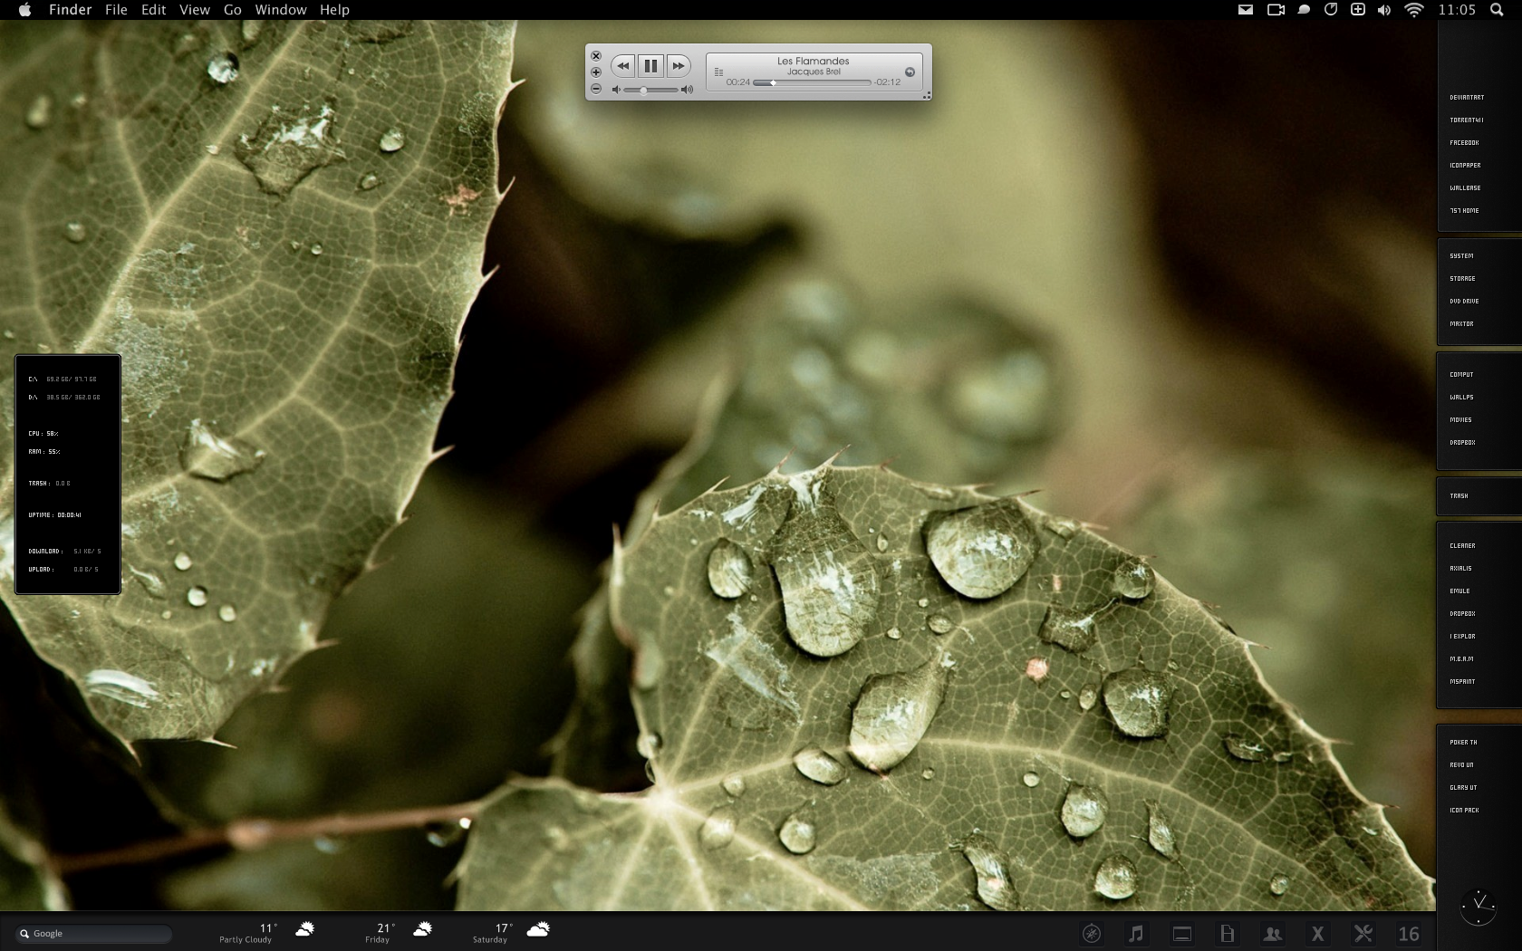This screenshot has height=951, width=1522.
Task: Launch the POKER TH shortcut
Action: point(1463,743)
